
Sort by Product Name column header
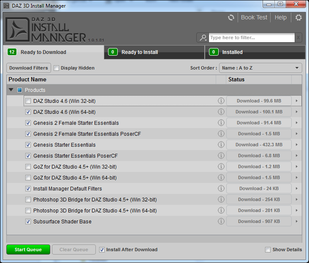[x=111, y=80]
